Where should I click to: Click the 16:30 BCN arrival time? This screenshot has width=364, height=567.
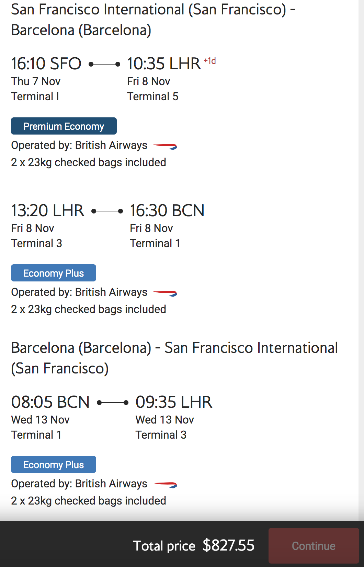(x=167, y=210)
